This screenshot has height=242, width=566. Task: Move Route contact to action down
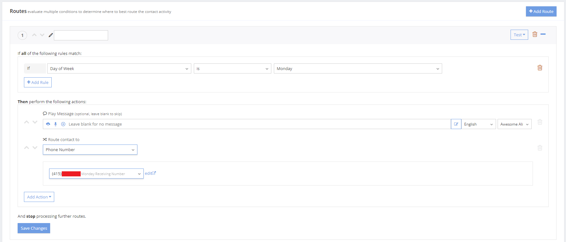(35, 148)
